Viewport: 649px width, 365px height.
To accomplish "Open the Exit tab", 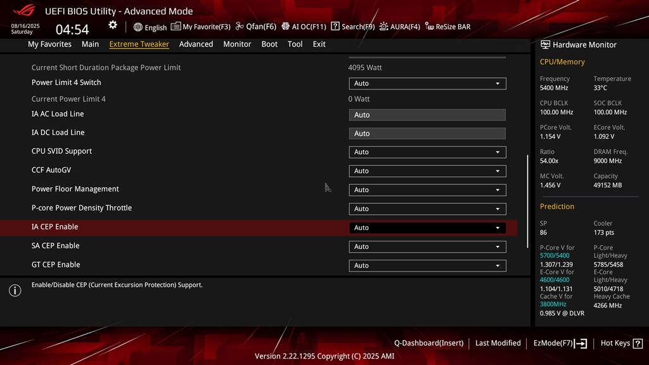I will point(319,44).
